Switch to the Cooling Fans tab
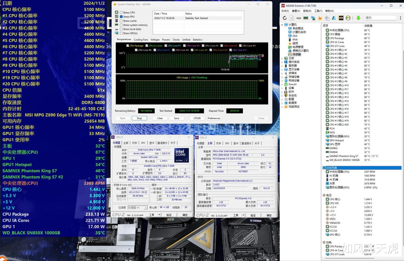Viewport: 404px width, 261px height. pyautogui.click(x=141, y=40)
